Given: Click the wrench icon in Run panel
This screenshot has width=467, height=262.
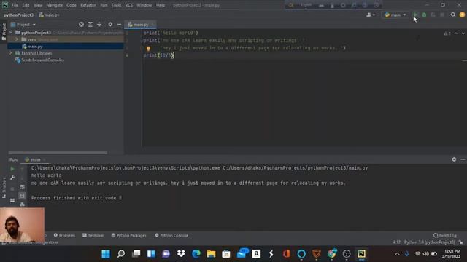Looking at the screenshot, I should point(12,178).
